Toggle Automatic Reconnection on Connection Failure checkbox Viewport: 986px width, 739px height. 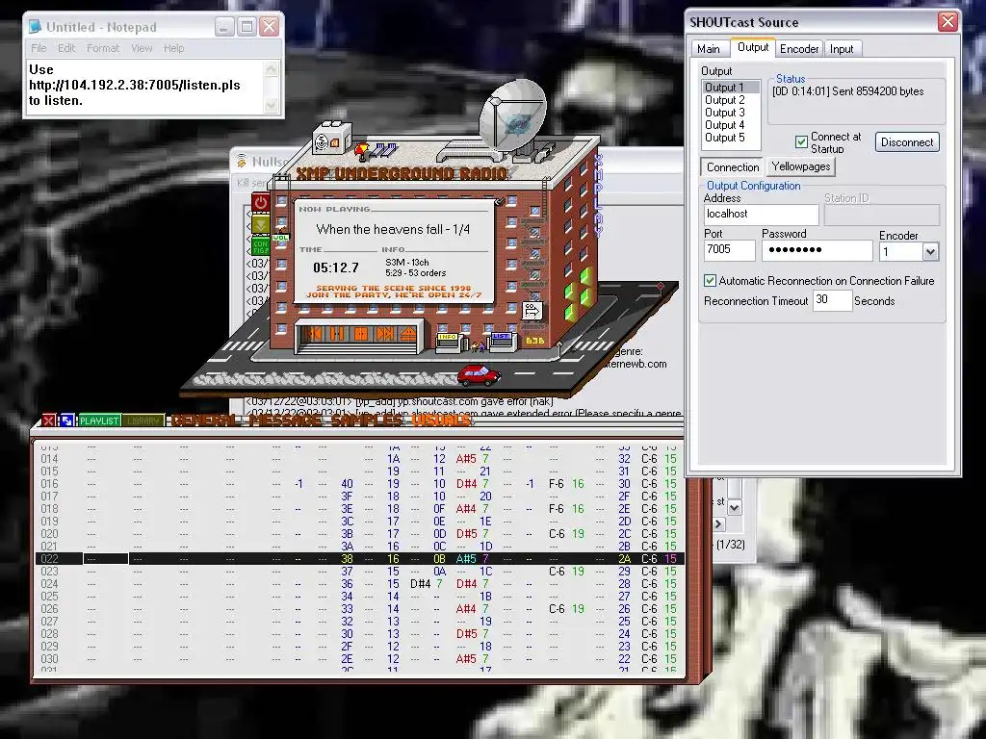click(x=710, y=281)
